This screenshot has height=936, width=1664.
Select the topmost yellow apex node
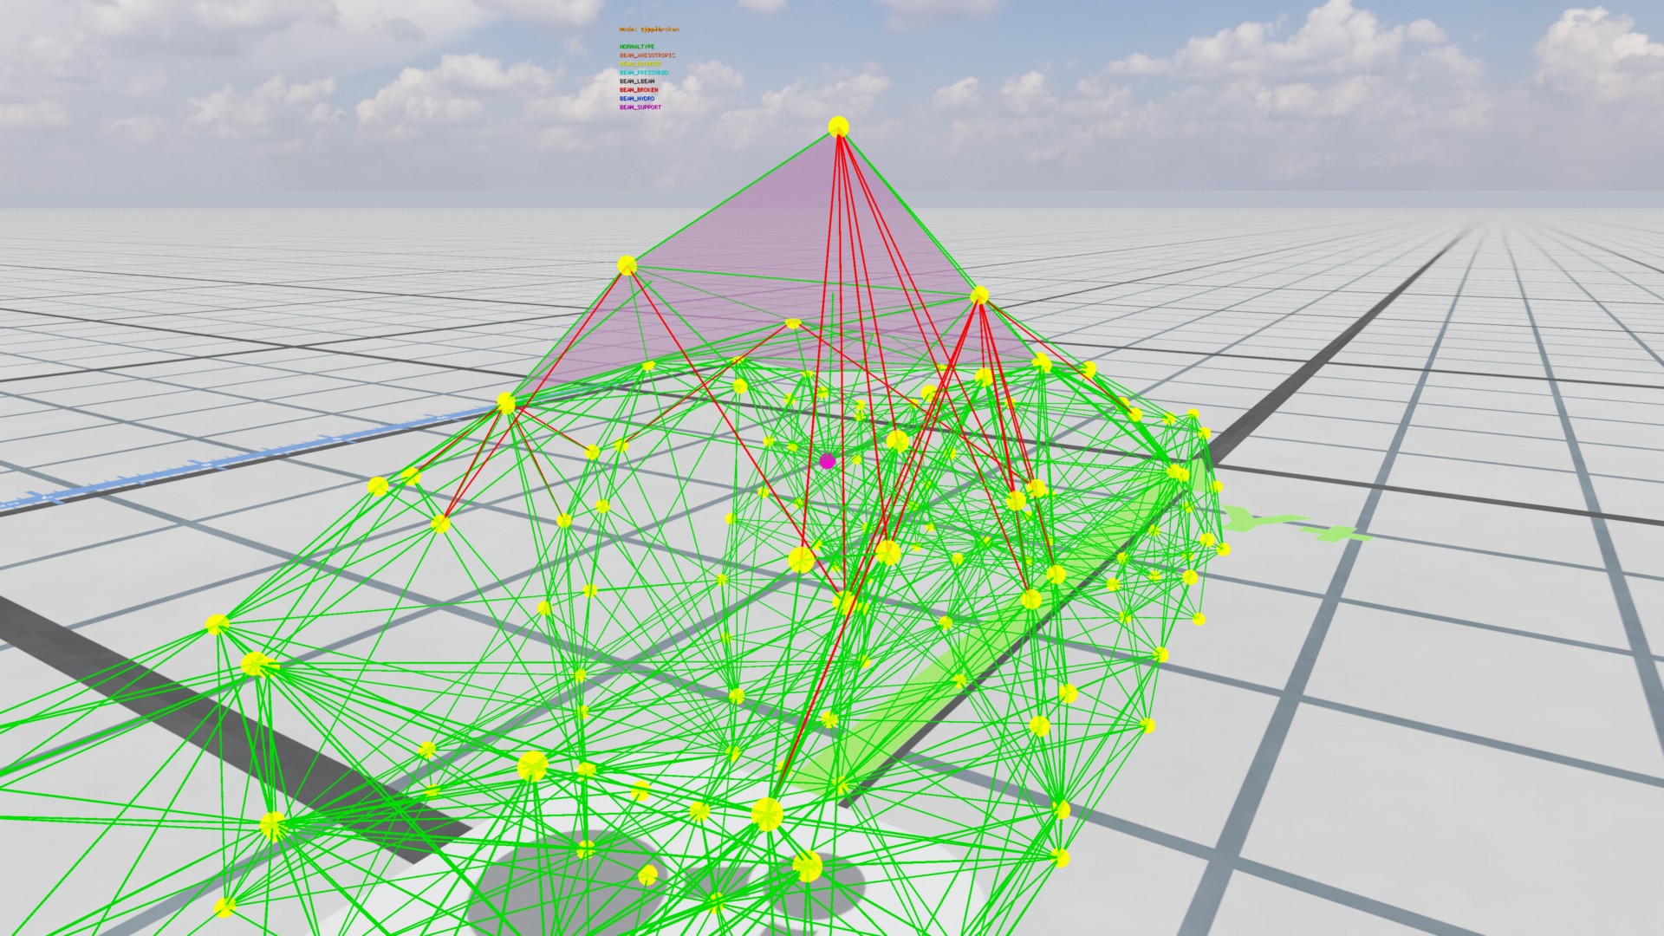click(838, 127)
